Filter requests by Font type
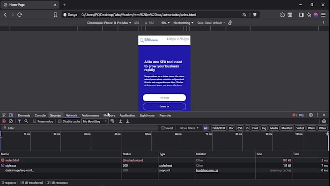 click(255, 128)
